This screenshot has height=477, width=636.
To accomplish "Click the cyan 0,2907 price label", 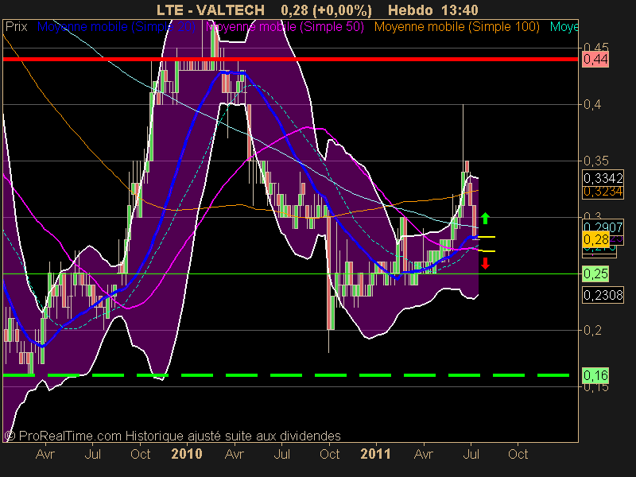I will click(x=603, y=227).
